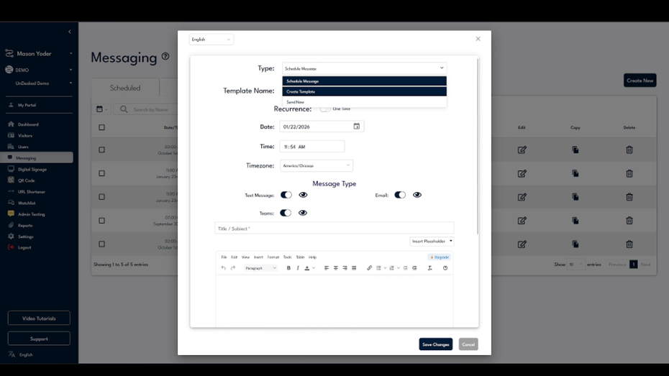Click into the Title / Subject field
The image size is (669, 376).
coord(334,229)
